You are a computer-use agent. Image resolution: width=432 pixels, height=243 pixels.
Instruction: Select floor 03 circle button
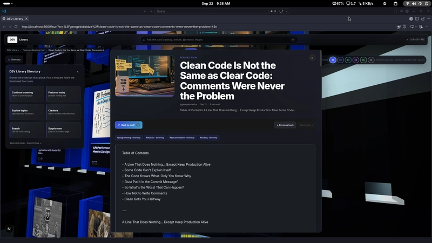click(348, 60)
